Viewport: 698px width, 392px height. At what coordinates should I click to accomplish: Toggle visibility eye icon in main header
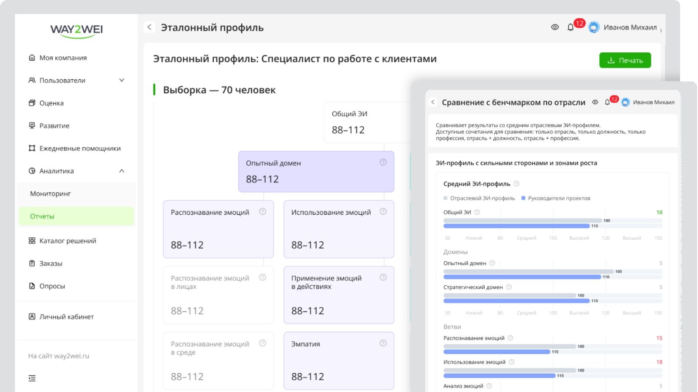(x=555, y=27)
